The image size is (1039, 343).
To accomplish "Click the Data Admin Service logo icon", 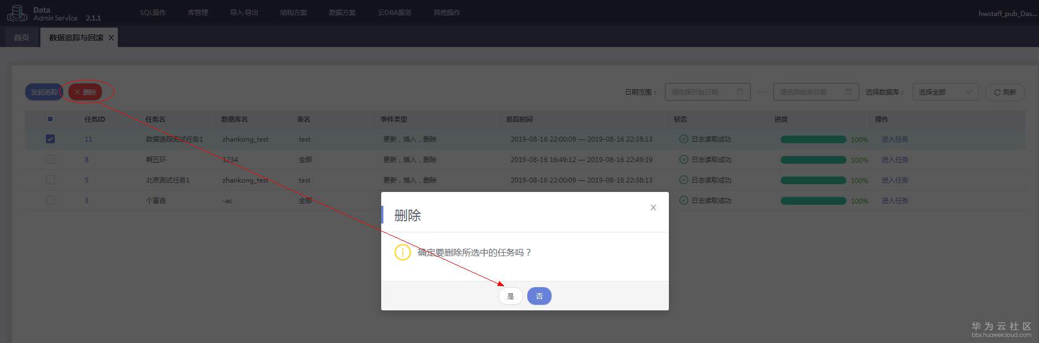I will [17, 13].
